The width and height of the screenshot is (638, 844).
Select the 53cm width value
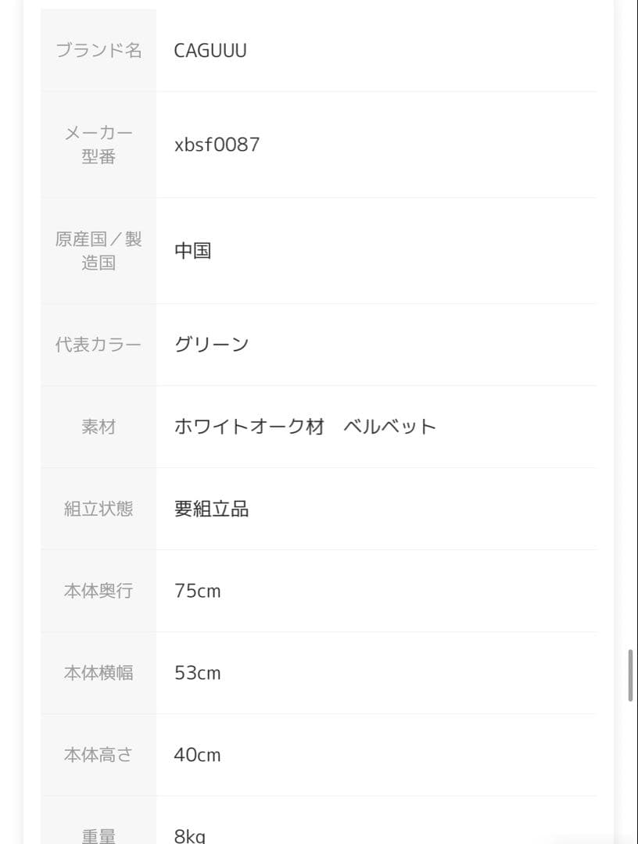coord(197,673)
